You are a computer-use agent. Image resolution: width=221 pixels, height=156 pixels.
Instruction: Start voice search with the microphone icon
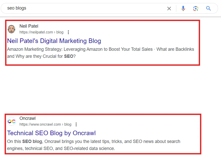coord(183,9)
